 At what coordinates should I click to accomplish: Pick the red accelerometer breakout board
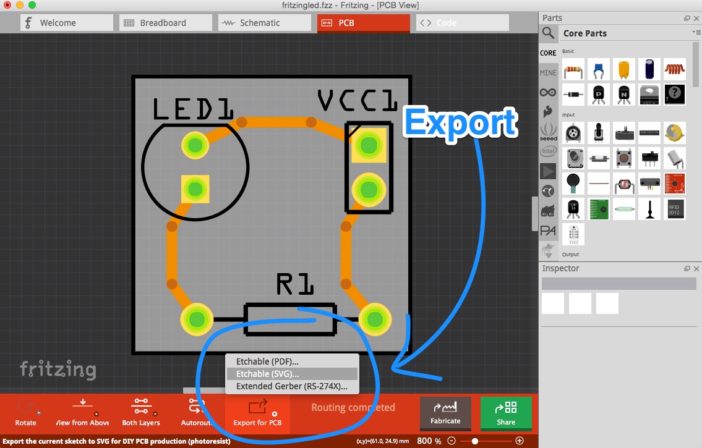tap(675, 184)
